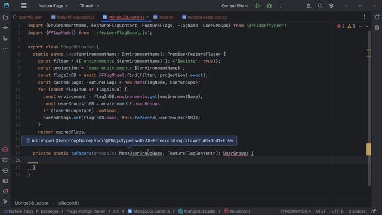Go to previous highlighted error arrow

pos(360,26)
